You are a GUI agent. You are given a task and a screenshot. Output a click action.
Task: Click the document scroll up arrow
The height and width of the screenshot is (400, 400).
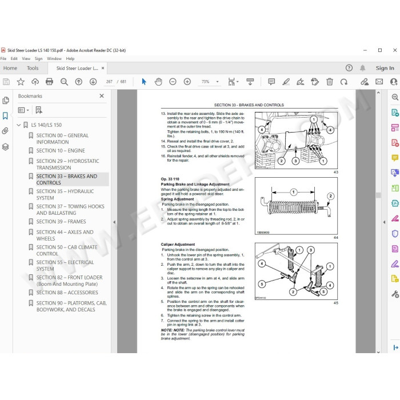click(x=378, y=93)
